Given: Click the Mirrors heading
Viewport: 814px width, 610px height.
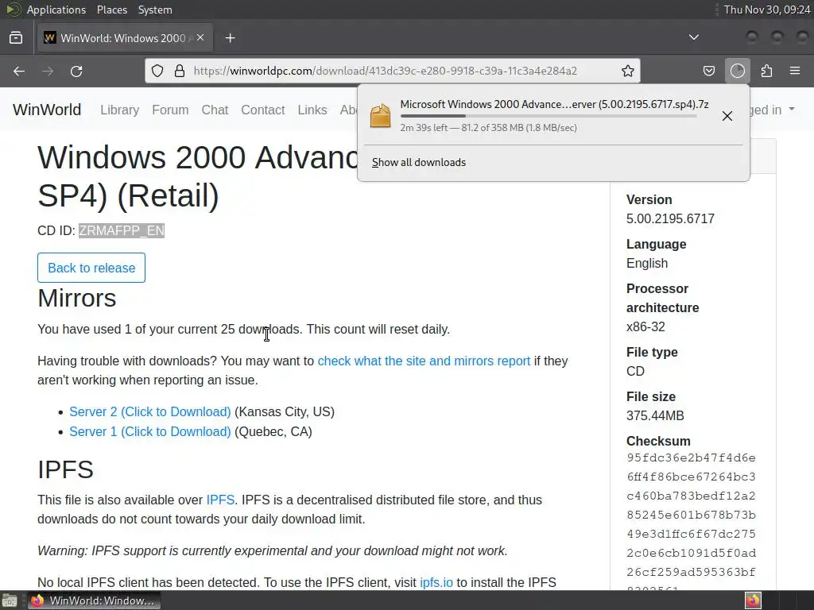Looking at the screenshot, I should click(x=77, y=298).
